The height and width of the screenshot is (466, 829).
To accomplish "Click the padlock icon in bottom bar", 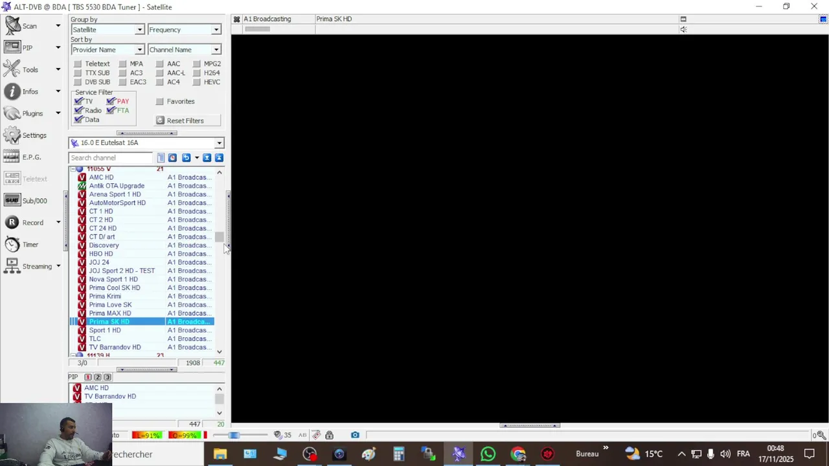I will click(329, 435).
